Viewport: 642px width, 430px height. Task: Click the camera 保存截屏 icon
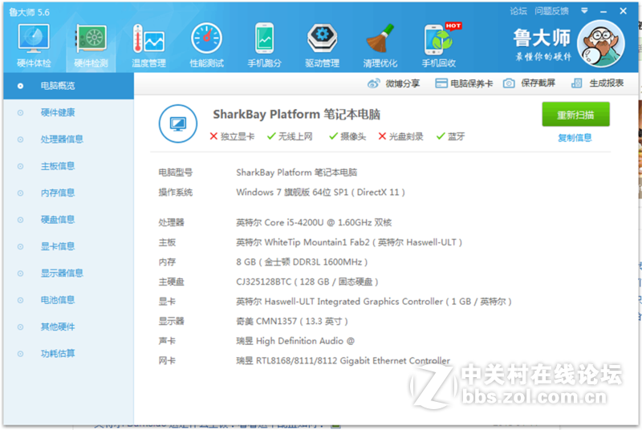click(509, 83)
